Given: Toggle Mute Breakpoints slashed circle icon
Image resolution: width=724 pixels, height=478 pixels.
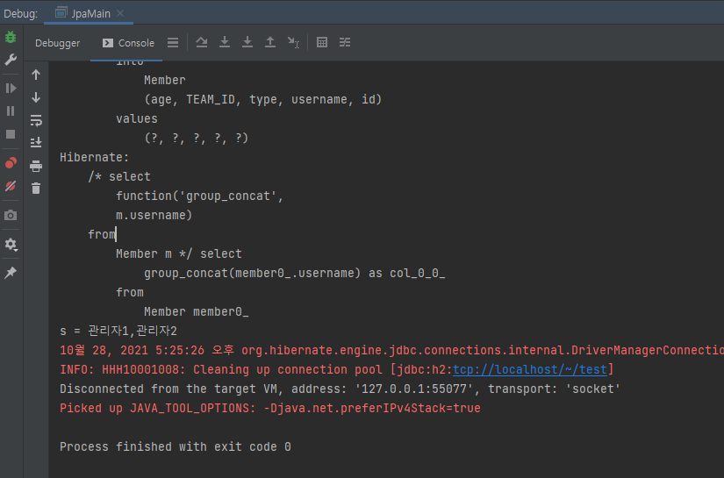Looking at the screenshot, I should point(11,186).
